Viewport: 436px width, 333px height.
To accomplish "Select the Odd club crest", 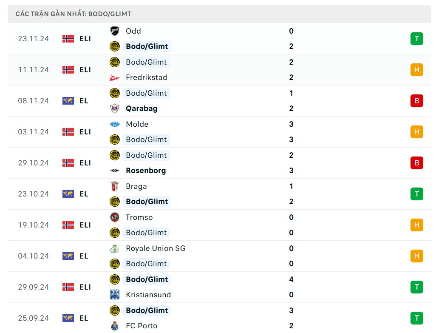I will click(114, 31).
